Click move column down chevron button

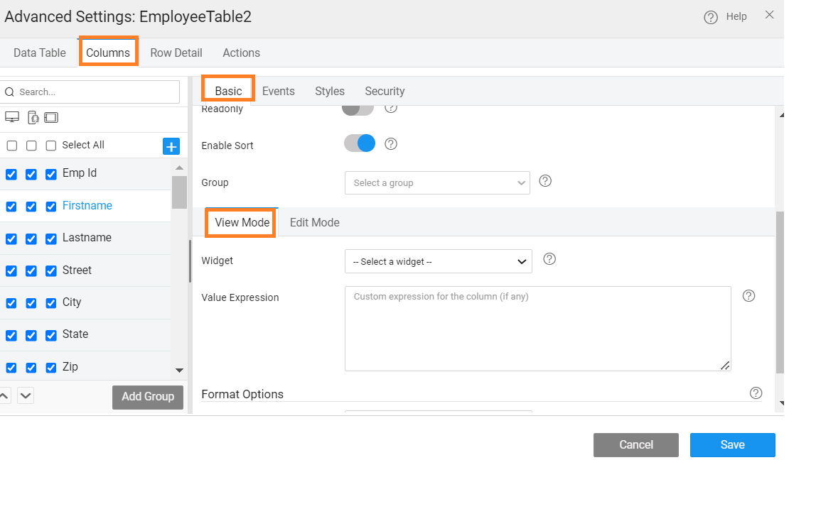[x=26, y=395]
